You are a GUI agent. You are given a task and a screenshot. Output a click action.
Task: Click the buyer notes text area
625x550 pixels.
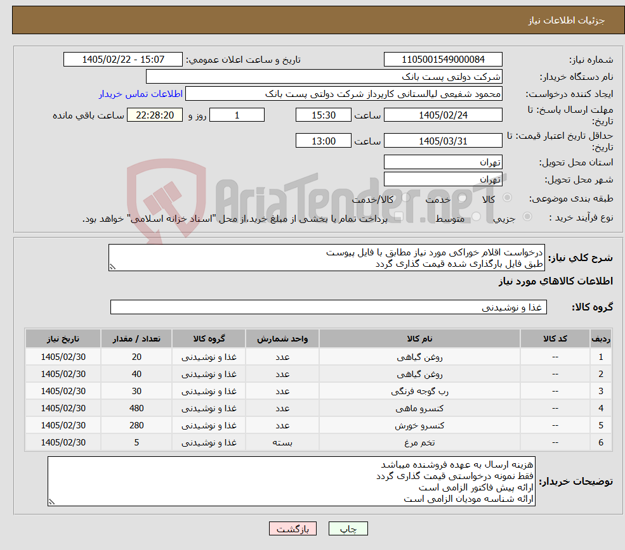(x=291, y=481)
